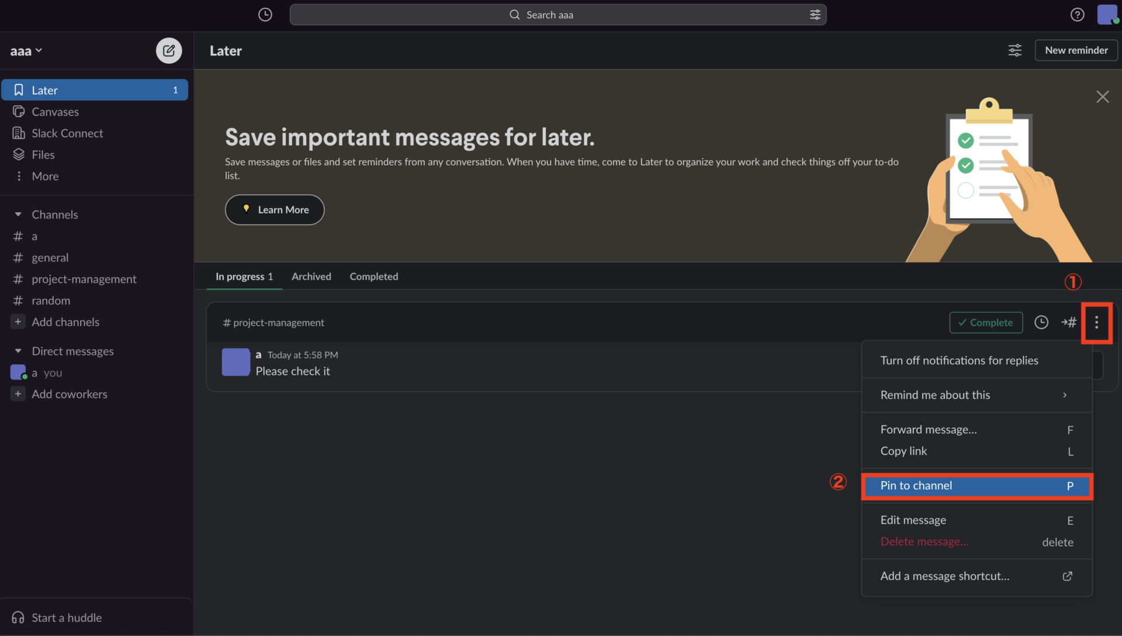Click the Learn More button
The width and height of the screenshot is (1122, 636).
[274, 209]
